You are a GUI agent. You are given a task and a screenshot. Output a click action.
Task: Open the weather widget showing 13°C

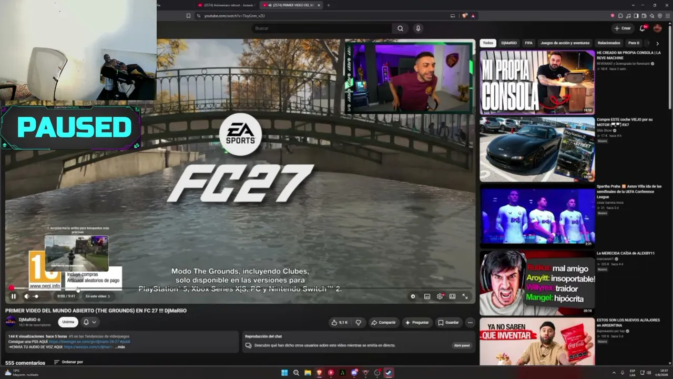click(x=21, y=373)
